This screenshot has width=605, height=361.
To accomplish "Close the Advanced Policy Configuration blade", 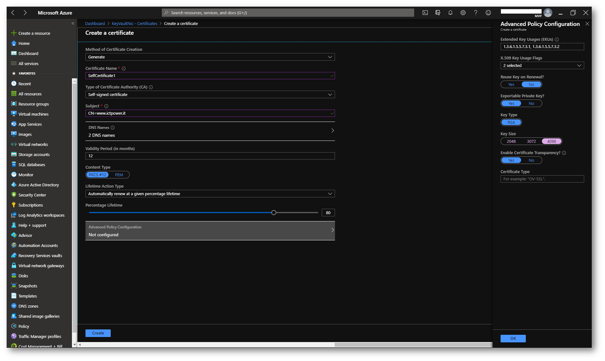I will point(587,24).
